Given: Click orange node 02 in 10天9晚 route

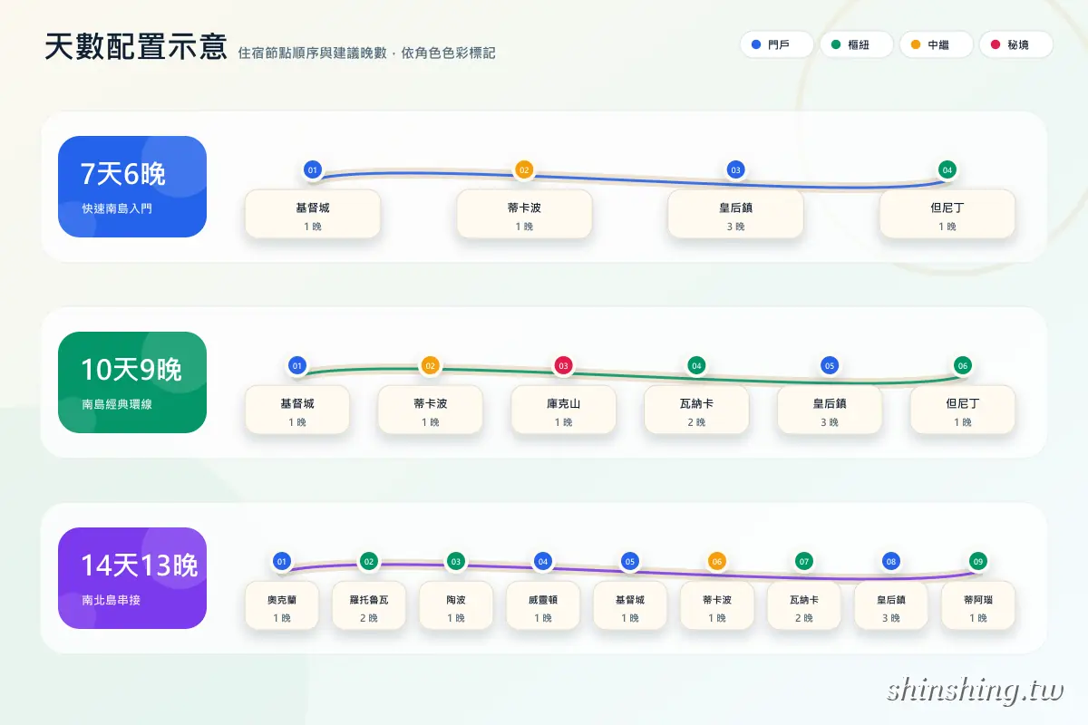Looking at the screenshot, I should 431,366.
